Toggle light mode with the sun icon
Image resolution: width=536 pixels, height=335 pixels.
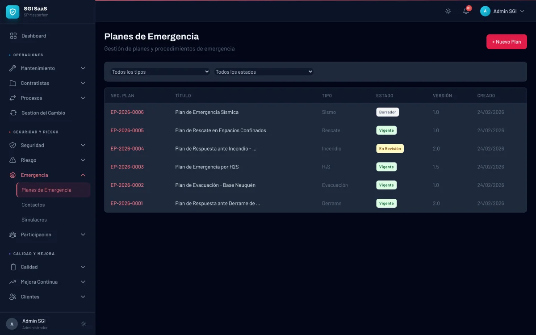(x=448, y=11)
